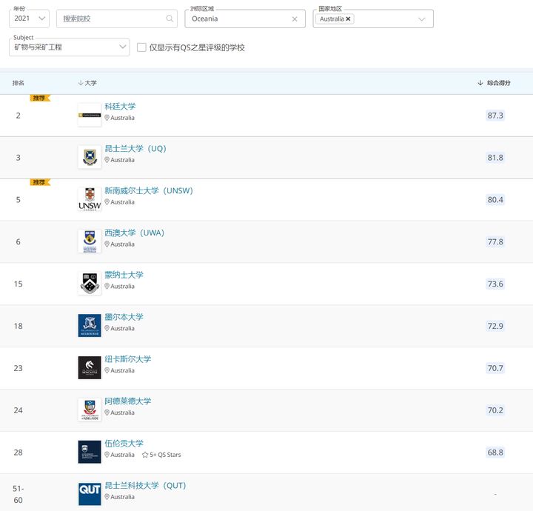
Task: Click the score 80.4 for UNSW
Action: click(x=495, y=200)
